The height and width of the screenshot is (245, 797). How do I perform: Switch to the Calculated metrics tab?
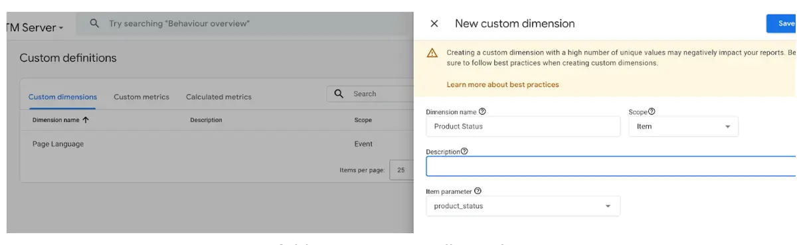pyautogui.click(x=219, y=97)
